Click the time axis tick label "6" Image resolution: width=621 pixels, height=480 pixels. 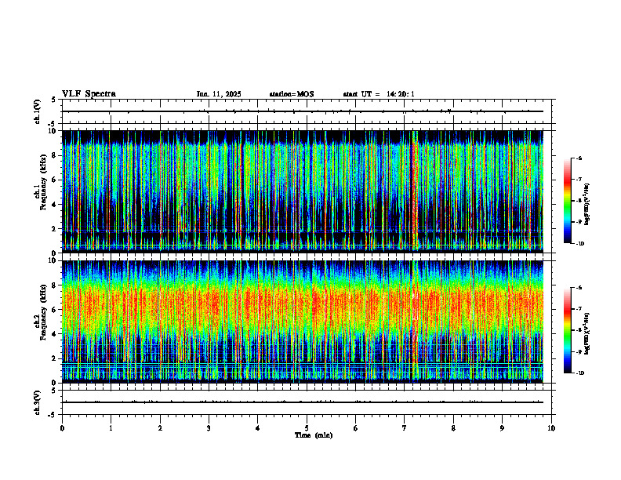[x=356, y=428]
